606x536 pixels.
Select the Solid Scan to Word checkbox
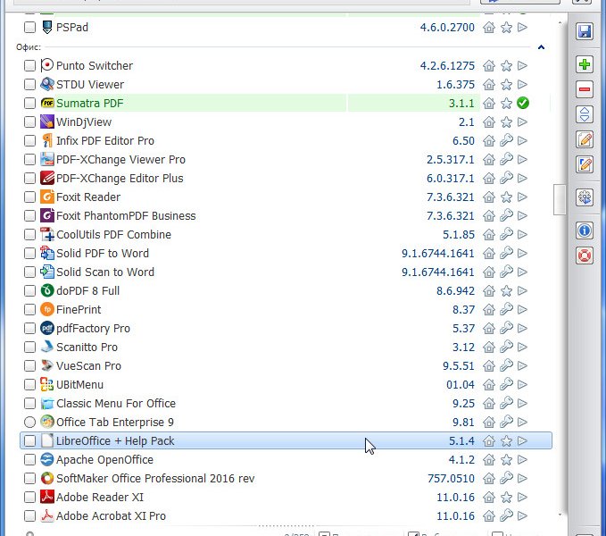pos(29,272)
